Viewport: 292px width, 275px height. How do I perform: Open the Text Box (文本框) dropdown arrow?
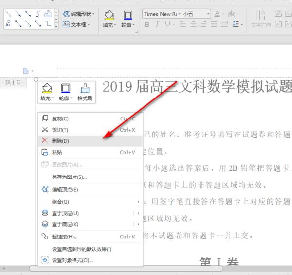(89, 24)
